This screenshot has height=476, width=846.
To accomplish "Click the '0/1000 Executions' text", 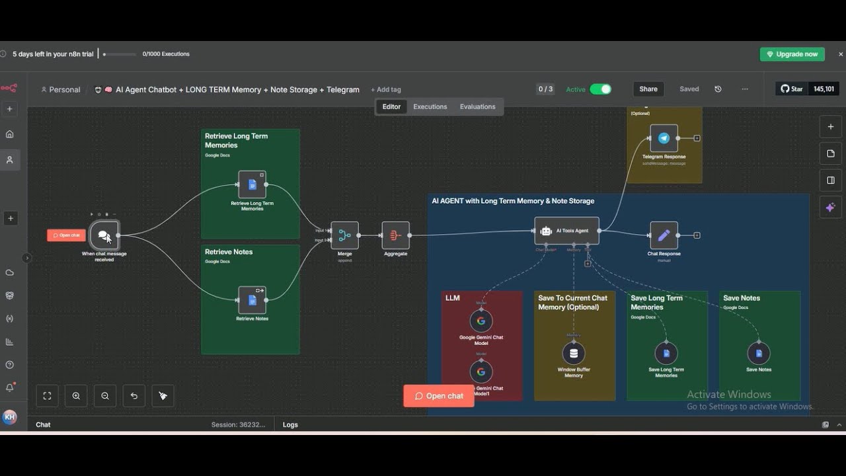I will [x=166, y=54].
